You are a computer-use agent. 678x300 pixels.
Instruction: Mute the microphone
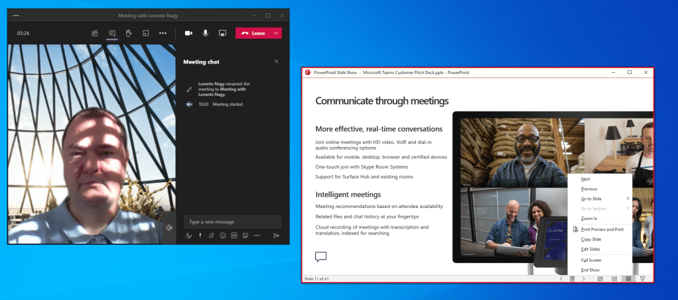coord(206,33)
